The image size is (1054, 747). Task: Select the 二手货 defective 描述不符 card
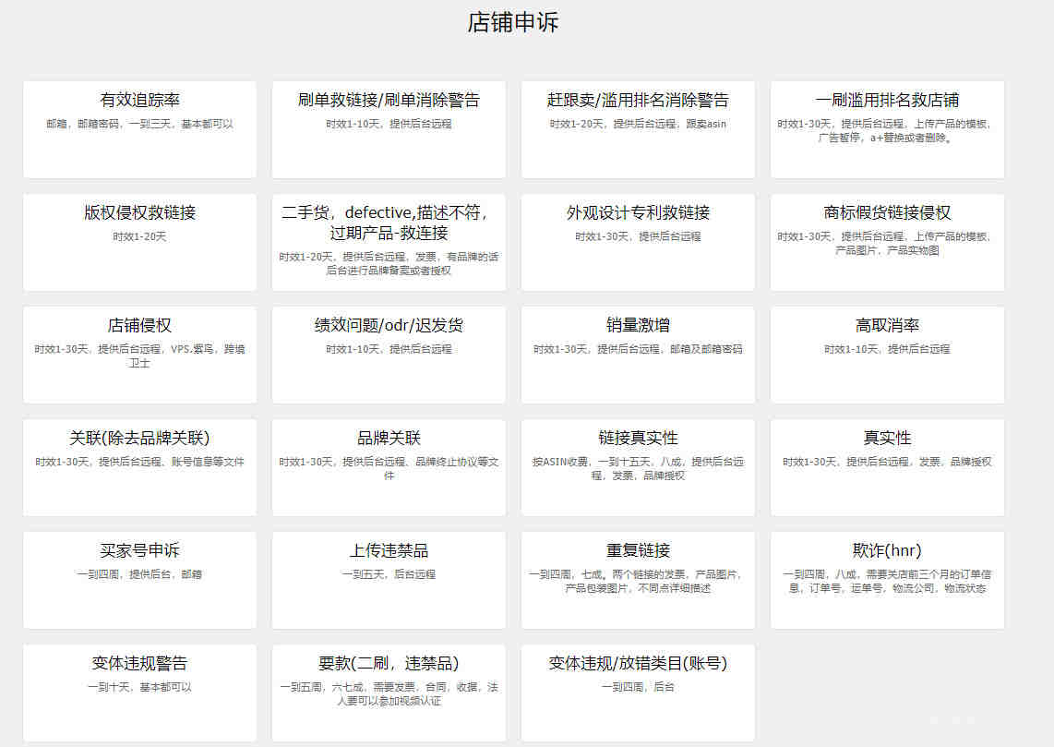point(389,243)
